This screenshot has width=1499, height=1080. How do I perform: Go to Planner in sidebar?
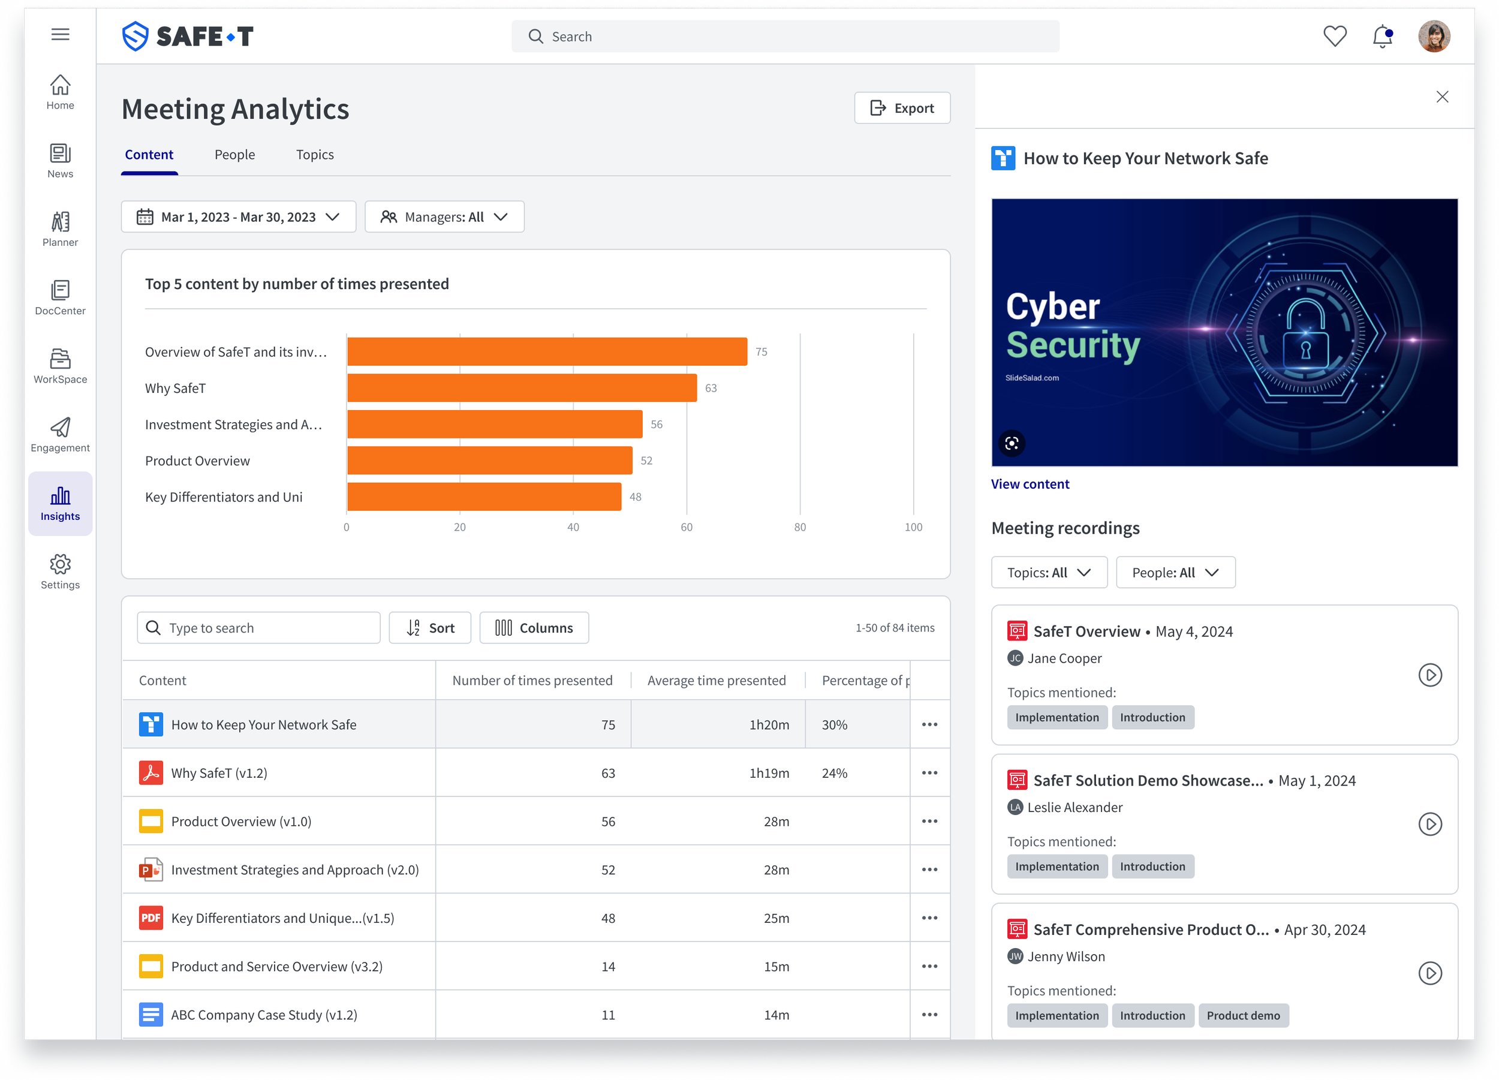[60, 228]
